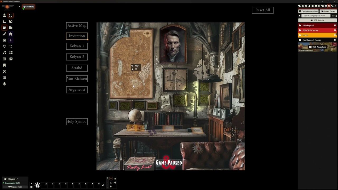Expand the D&D Beyond folder
338x190 pixels.
coord(317,26)
